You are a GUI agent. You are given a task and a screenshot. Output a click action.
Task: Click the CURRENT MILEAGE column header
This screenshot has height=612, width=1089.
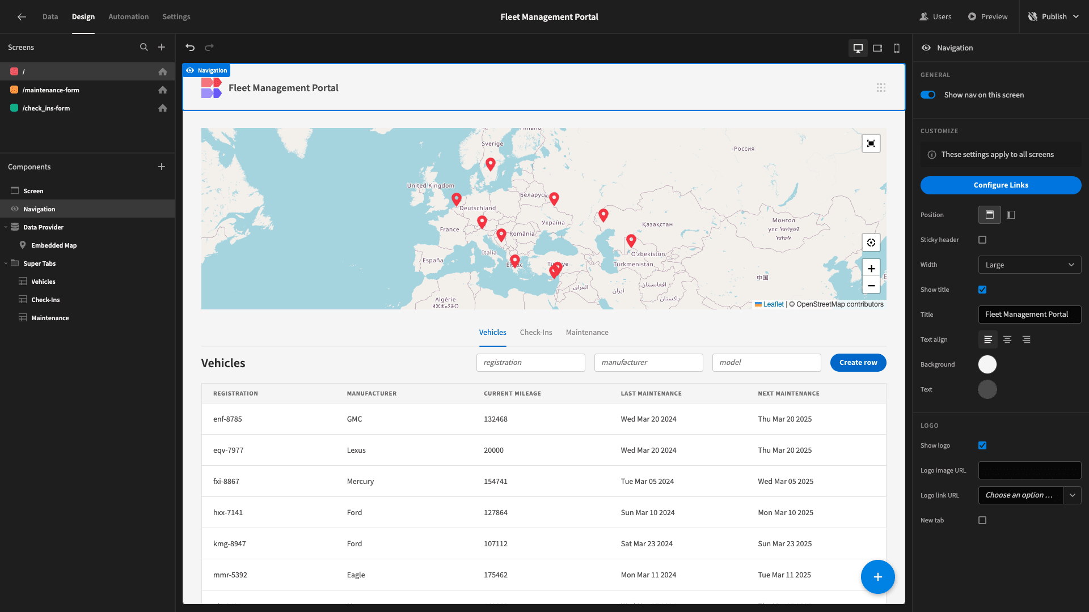(512, 393)
